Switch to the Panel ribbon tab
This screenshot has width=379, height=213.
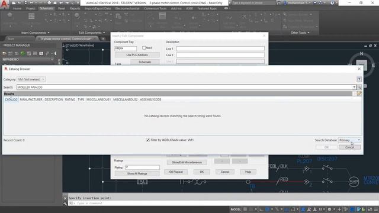(x=62, y=8)
